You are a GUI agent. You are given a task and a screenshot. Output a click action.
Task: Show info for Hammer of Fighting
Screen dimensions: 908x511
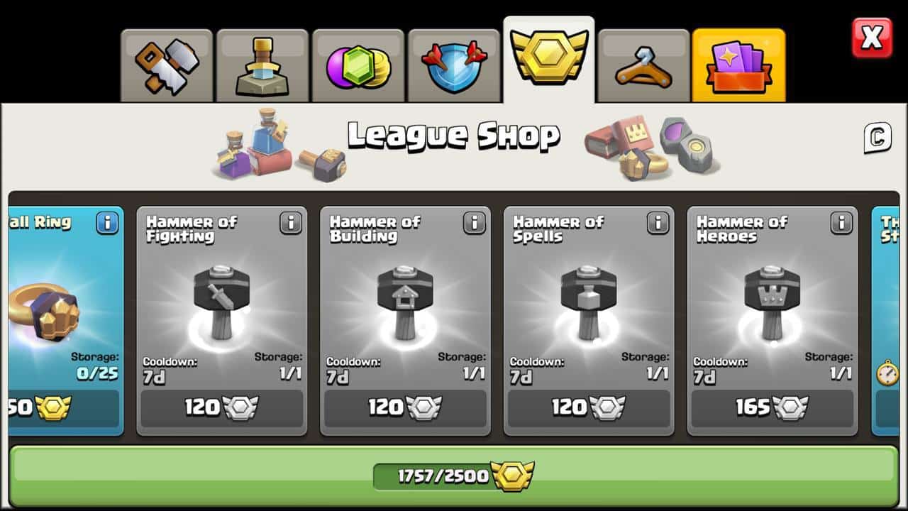pos(291,223)
